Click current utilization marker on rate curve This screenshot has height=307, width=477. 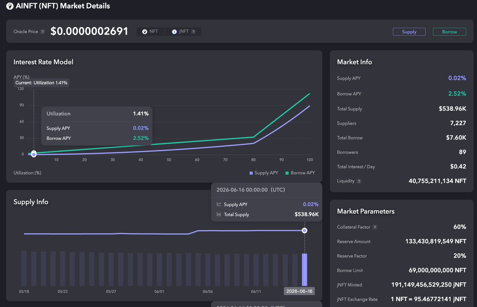(x=34, y=154)
